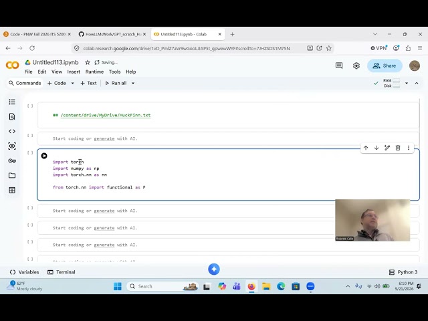Click the user account avatar
Image resolution: width=428 pixels, height=321 pixels.
click(415, 66)
